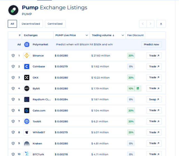Open the 'Raydium CL...' exchange name link
This screenshot has width=179, height=156.
click(42, 99)
